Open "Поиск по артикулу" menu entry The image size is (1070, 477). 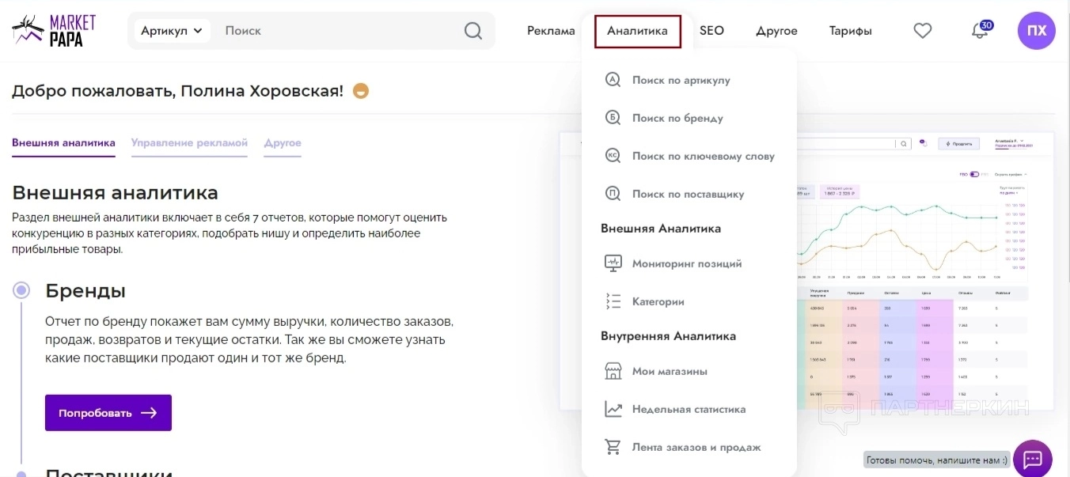pyautogui.click(x=681, y=80)
